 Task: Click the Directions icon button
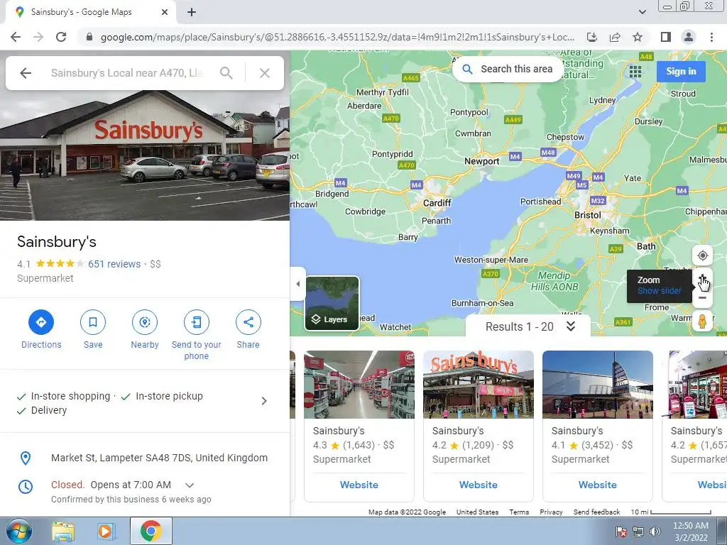40,322
